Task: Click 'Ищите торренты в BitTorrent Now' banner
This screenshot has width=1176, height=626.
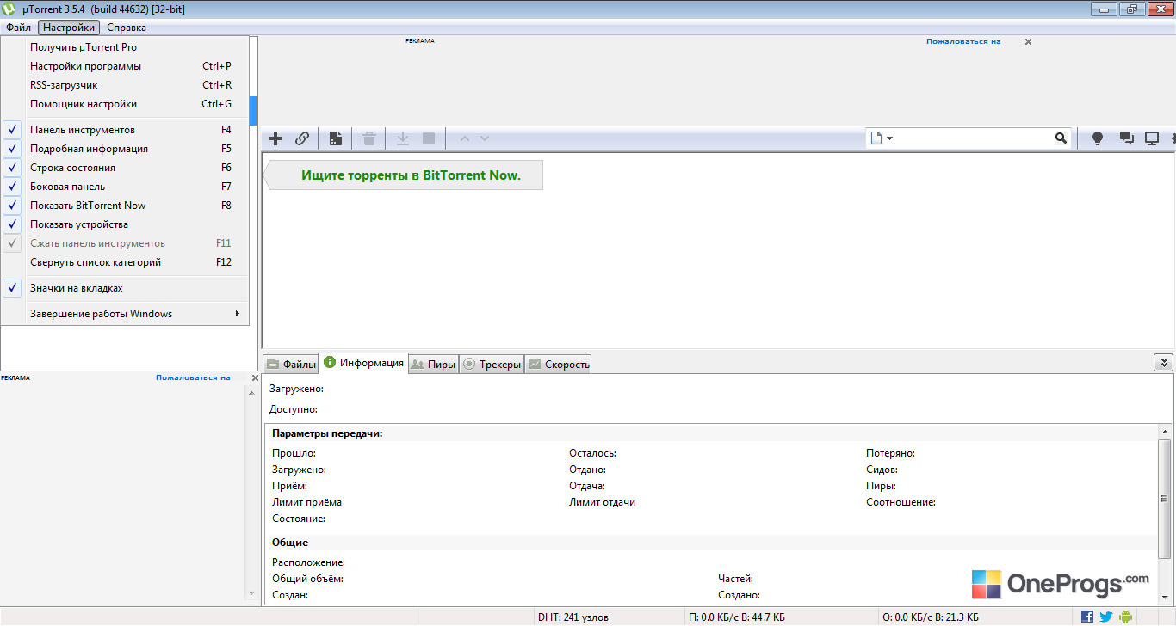Action: pyautogui.click(x=404, y=175)
